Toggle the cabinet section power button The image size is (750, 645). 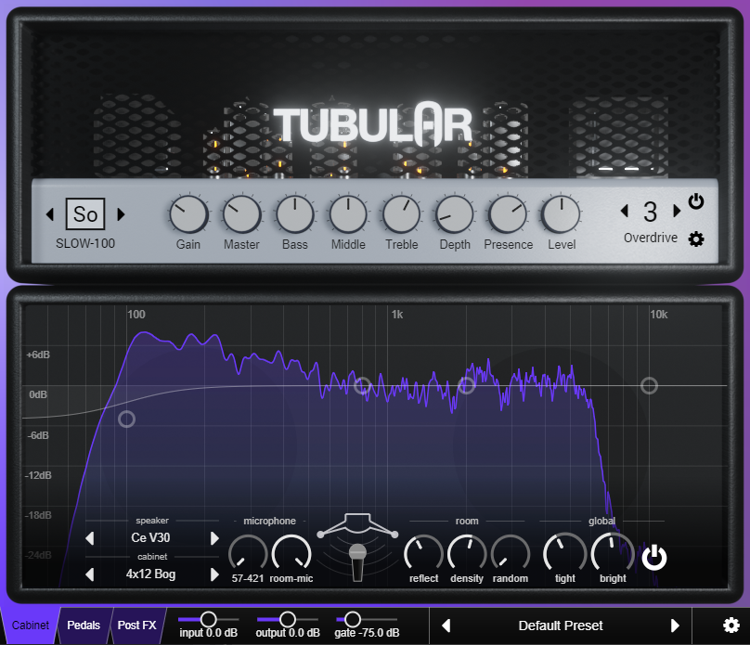[x=653, y=558]
